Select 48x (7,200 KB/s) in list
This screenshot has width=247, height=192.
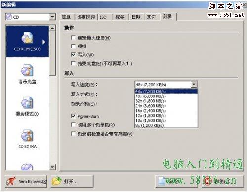166,91
